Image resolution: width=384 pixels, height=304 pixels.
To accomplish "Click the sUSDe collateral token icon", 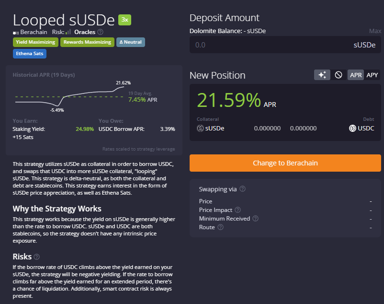I will coord(200,128).
